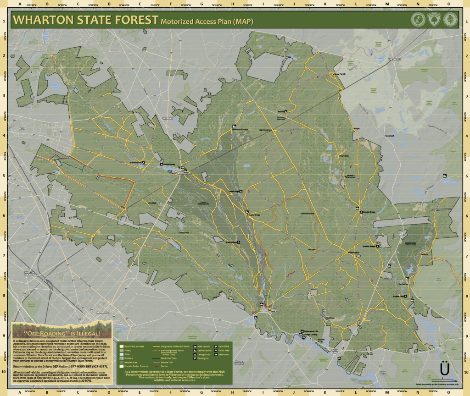Select the Canoe Launch legend icon
Screen dimensions: 470x396
195,350
